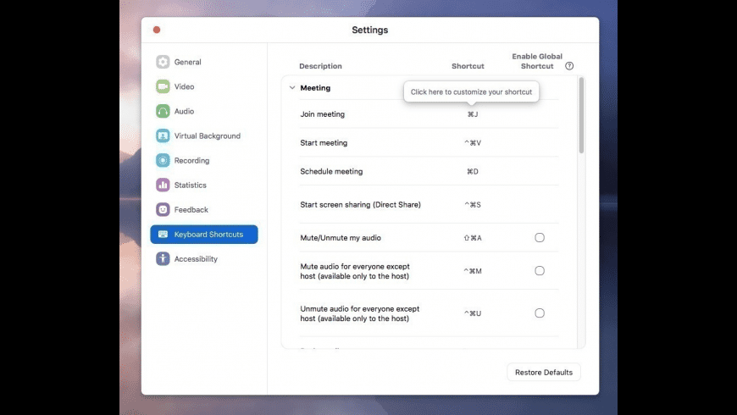The height and width of the screenshot is (415, 737).
Task: Click the 'Shortcut' column header
Action: (468, 66)
